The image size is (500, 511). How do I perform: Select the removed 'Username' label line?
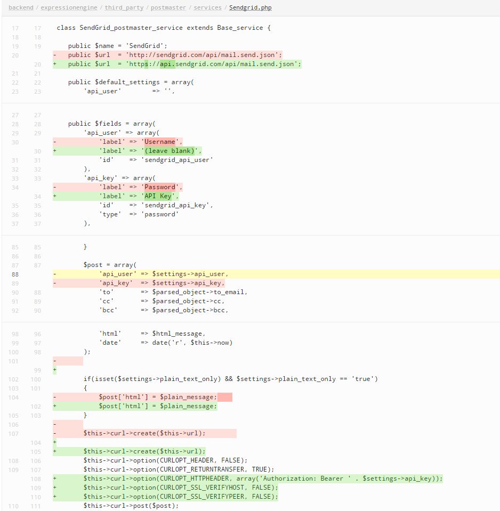[118, 142]
